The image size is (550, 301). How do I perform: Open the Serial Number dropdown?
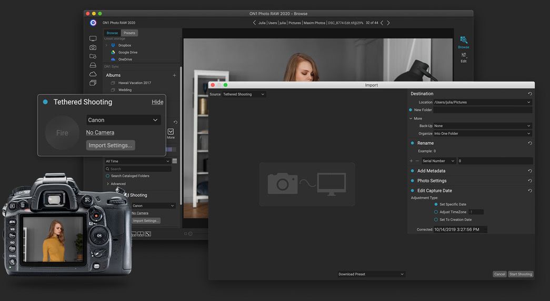click(438, 160)
